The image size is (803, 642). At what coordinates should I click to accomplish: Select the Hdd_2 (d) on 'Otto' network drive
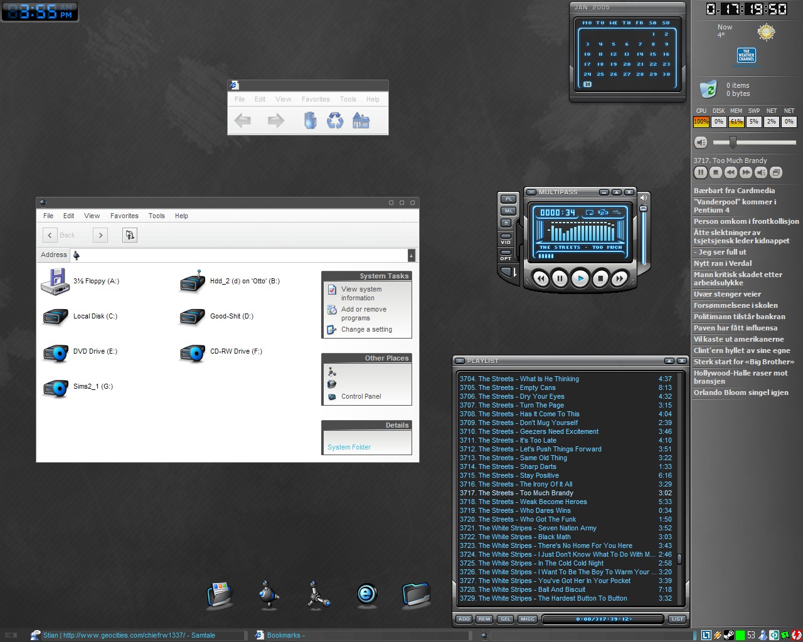[x=230, y=282]
